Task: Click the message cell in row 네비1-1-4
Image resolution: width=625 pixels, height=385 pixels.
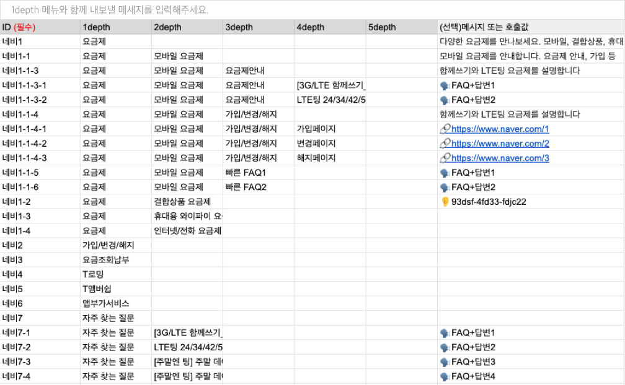Action: (x=531, y=115)
